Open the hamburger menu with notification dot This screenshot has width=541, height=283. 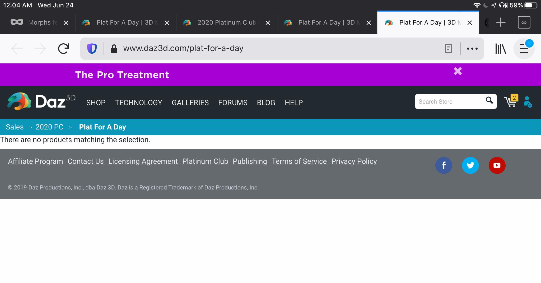click(524, 49)
